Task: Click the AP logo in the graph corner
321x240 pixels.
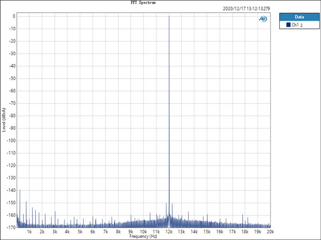Action: point(263,19)
